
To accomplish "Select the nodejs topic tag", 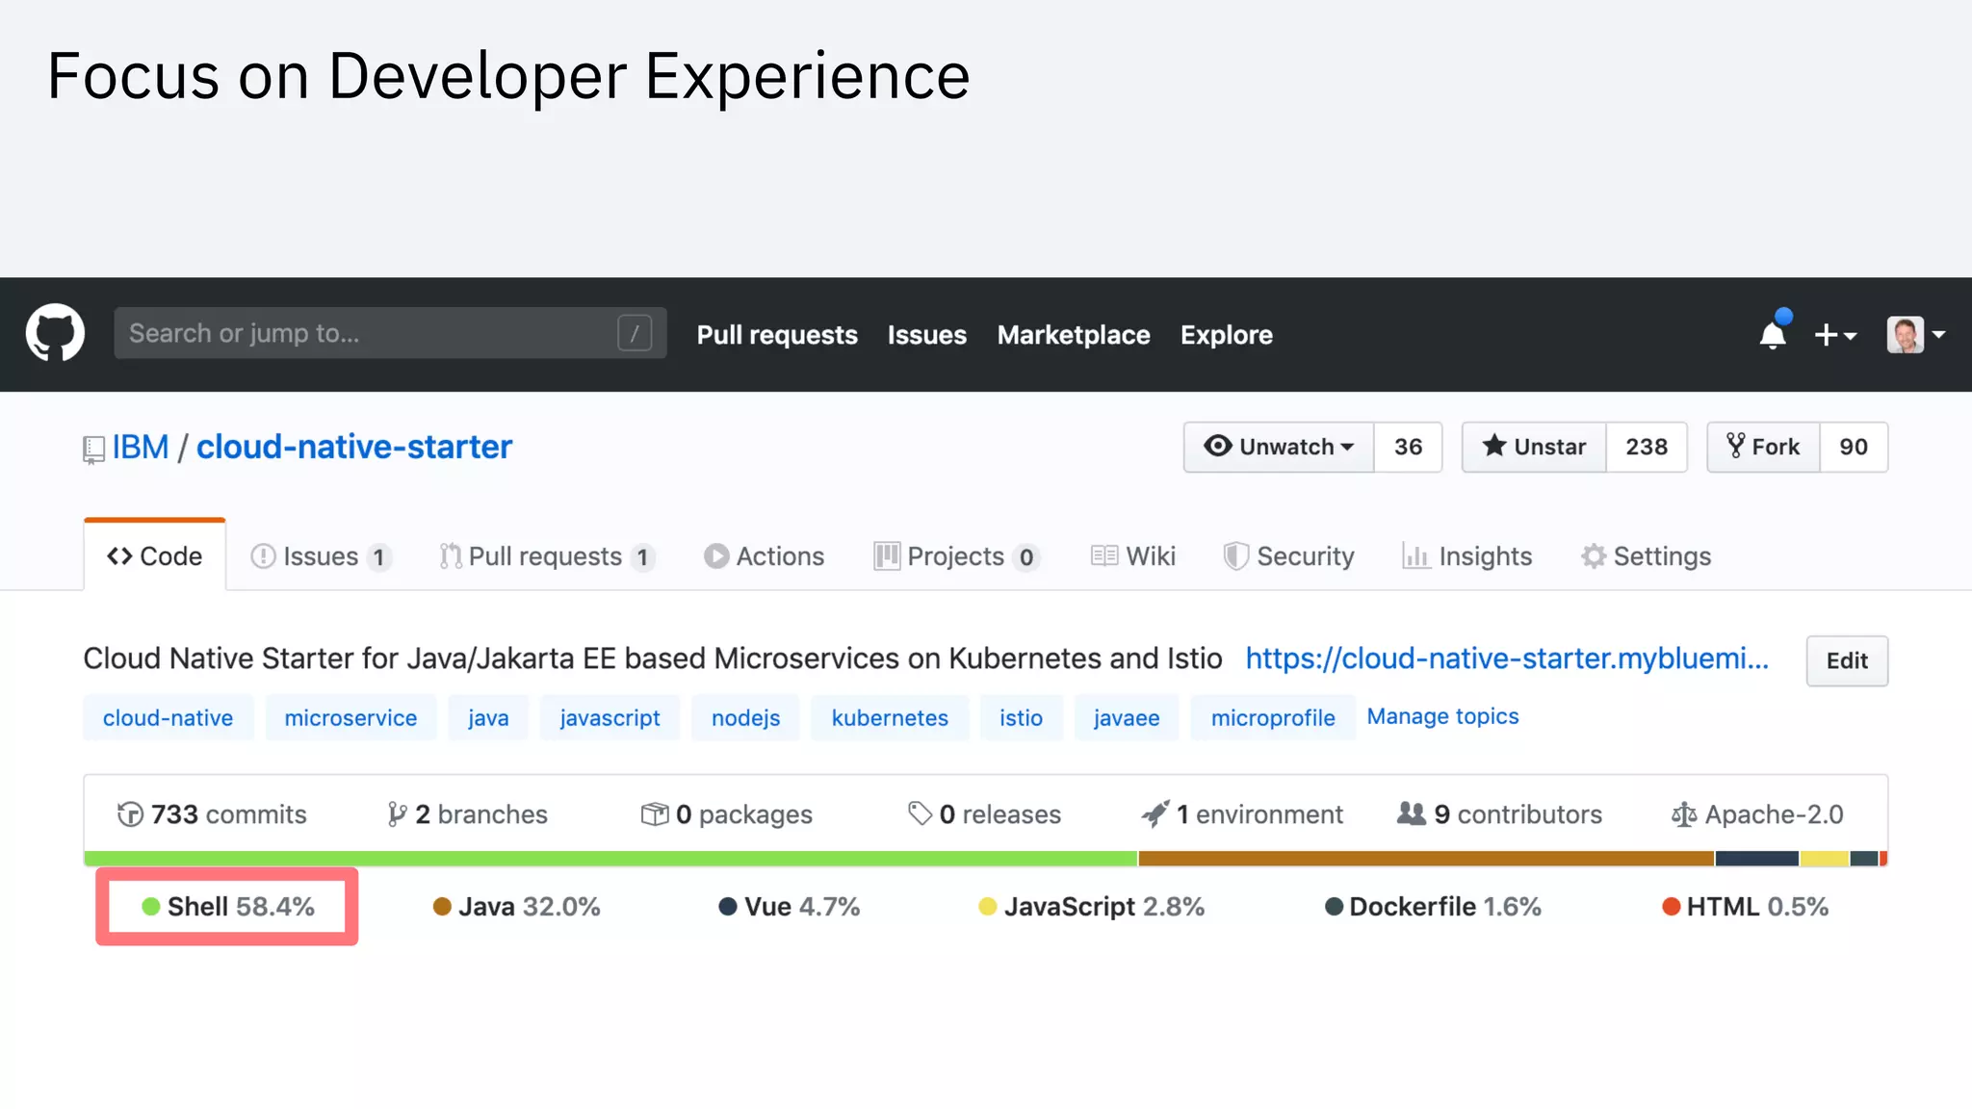I will pos(745,718).
